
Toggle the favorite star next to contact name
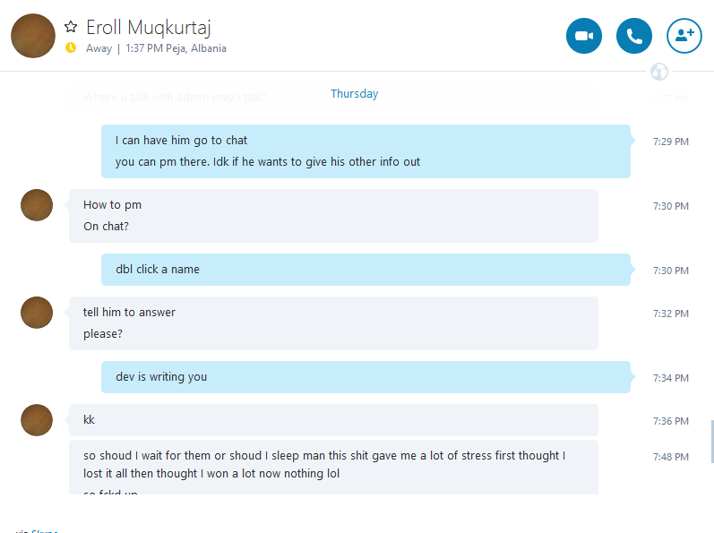(x=71, y=27)
